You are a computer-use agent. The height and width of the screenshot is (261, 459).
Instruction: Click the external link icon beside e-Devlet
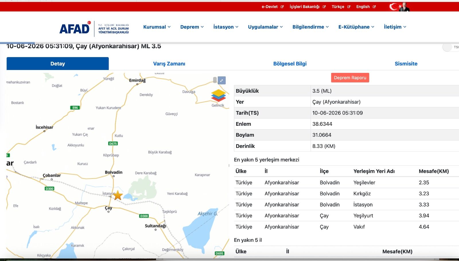pyautogui.click(x=282, y=7)
